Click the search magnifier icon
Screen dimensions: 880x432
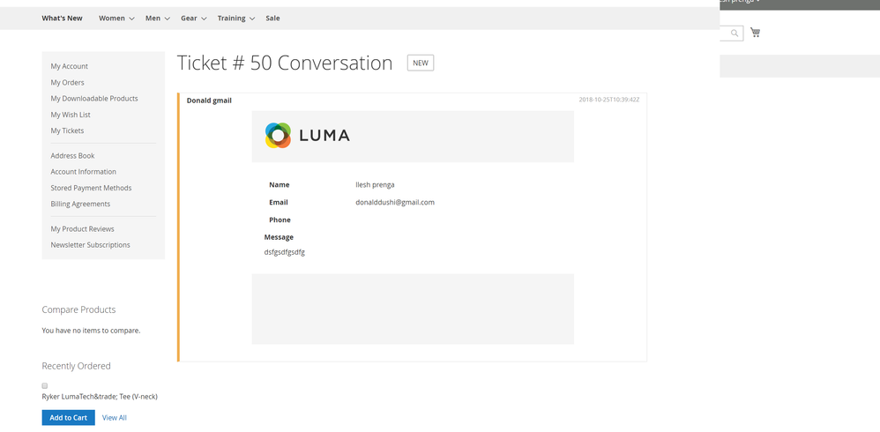[x=735, y=34]
